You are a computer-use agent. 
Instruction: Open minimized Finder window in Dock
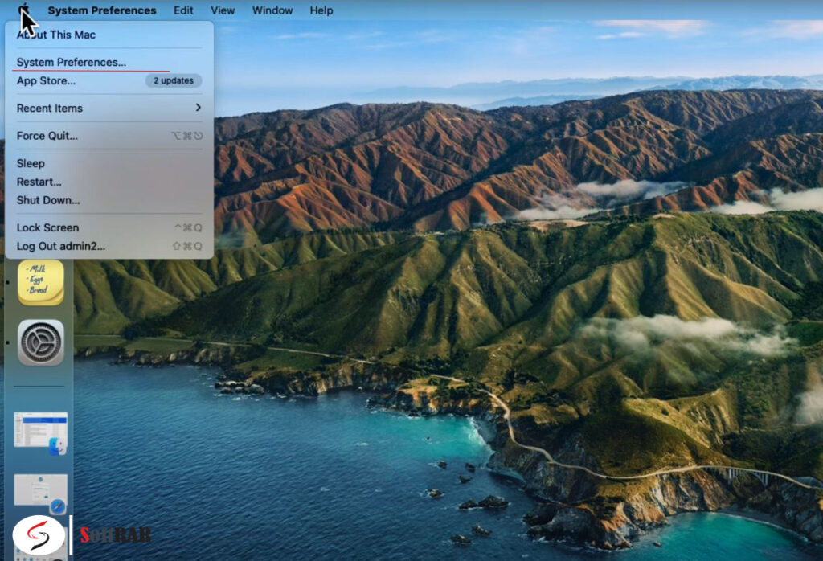coord(41,433)
